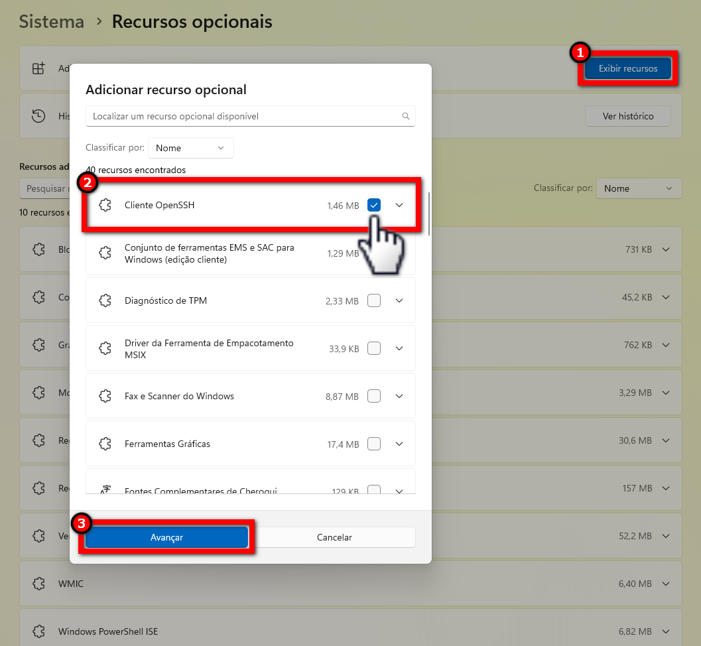Expand Cliente OpenSSH details
The height and width of the screenshot is (646, 701).
399,205
